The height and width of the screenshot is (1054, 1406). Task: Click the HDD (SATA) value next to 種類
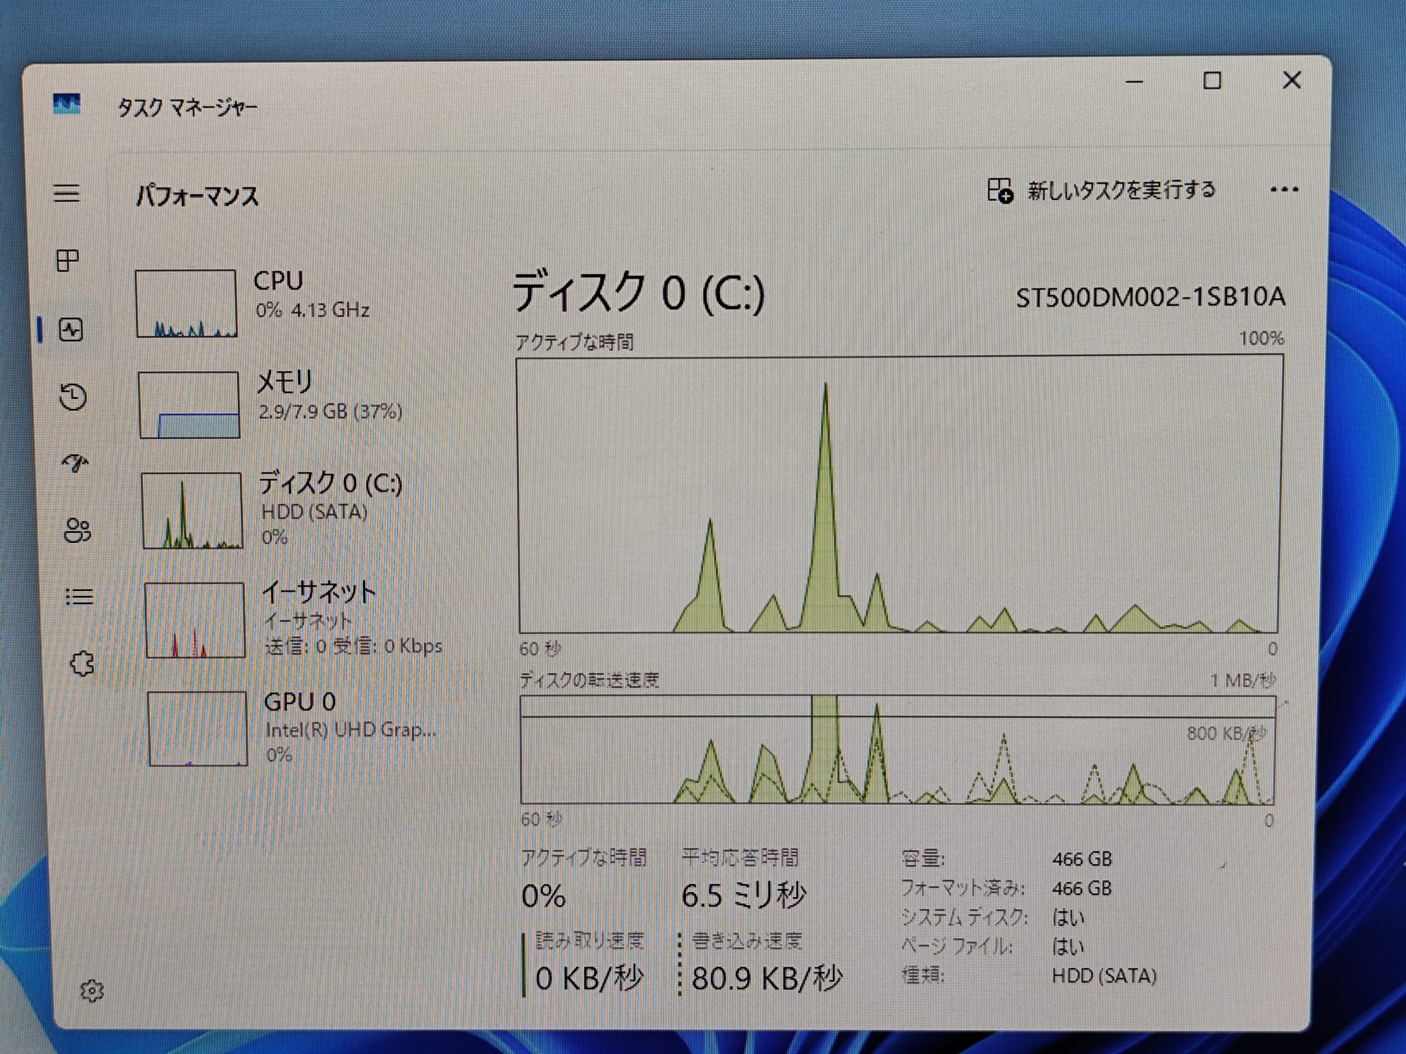pyautogui.click(x=1104, y=976)
